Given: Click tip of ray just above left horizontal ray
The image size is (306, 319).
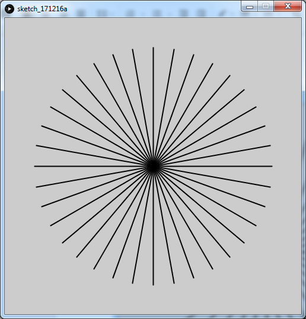Looking at the screenshot, I should click(37, 146).
